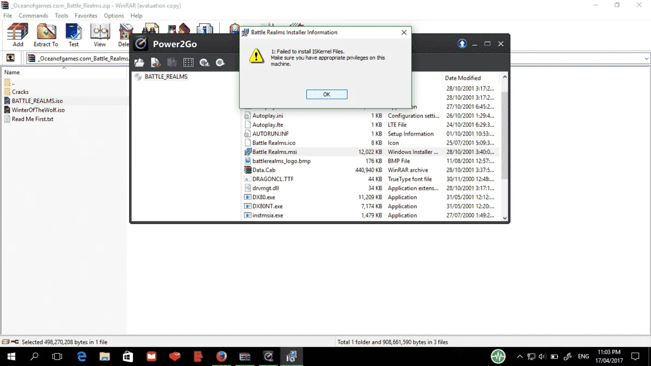The height and width of the screenshot is (366, 651).
Task: Open ENG language indicator
Action: click(584, 356)
